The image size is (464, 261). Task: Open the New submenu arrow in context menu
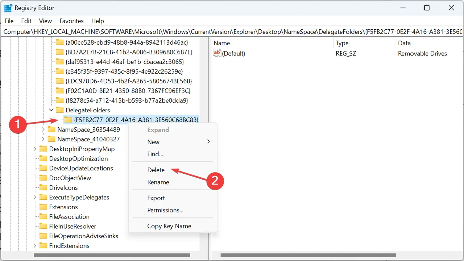pos(208,142)
